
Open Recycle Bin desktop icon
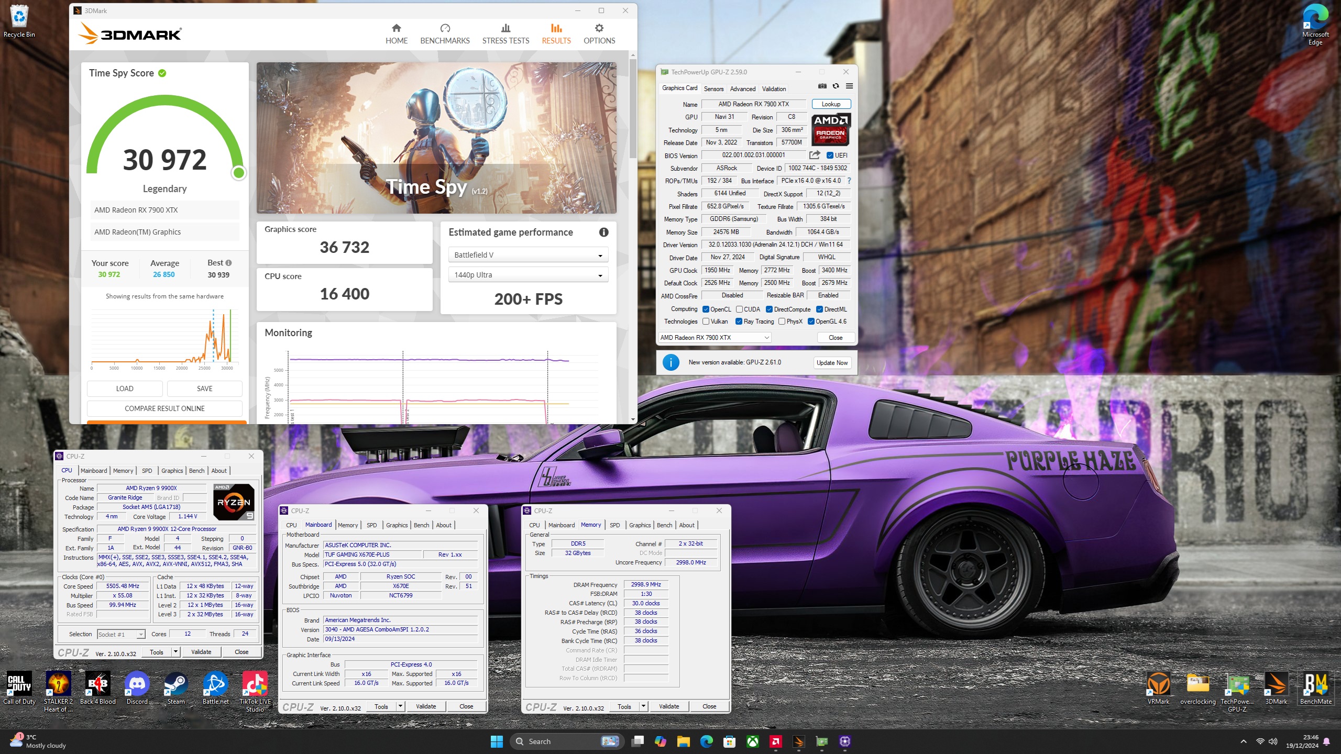pos(19,22)
